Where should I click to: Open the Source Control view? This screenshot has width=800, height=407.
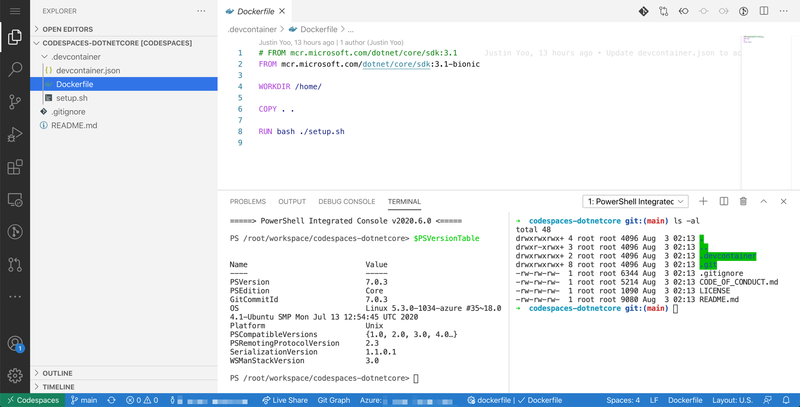click(x=15, y=102)
